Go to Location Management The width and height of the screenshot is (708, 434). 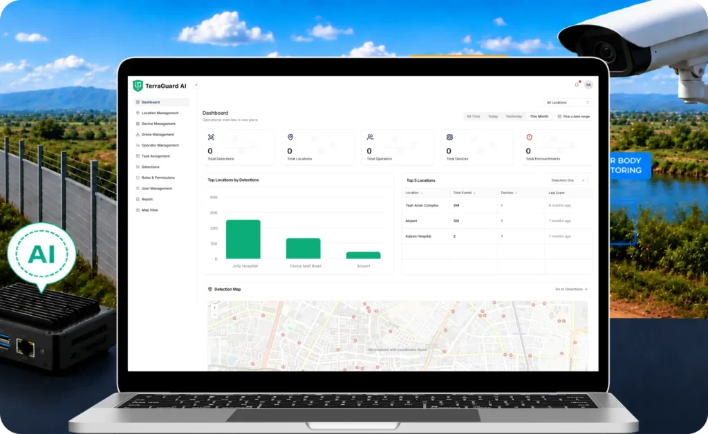click(162, 113)
